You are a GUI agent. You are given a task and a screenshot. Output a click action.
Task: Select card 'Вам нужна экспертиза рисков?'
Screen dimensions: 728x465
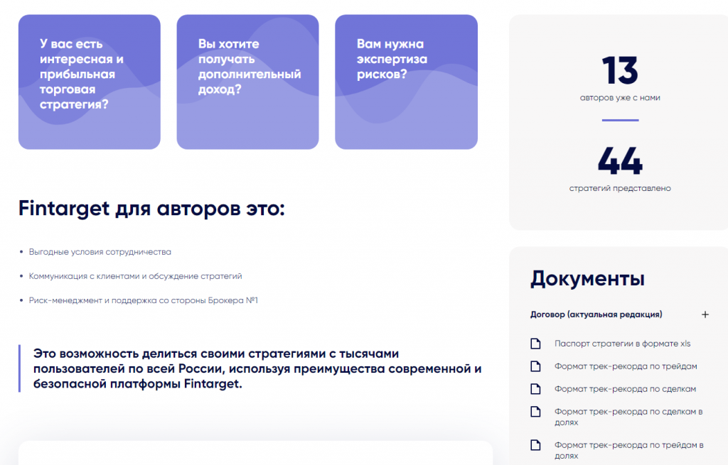click(x=406, y=82)
